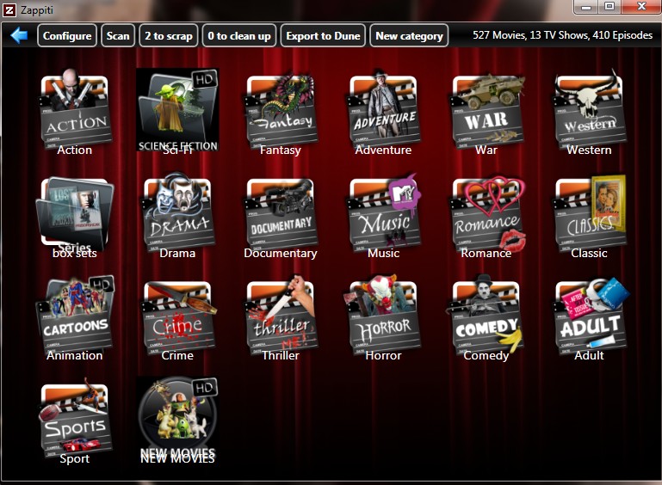Open the Animation cartoons category icon

[x=75, y=316]
